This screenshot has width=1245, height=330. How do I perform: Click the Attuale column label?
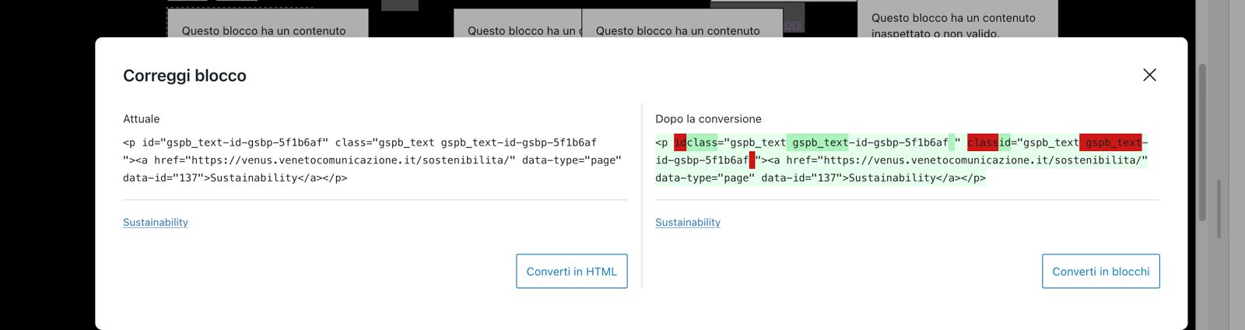click(x=141, y=119)
